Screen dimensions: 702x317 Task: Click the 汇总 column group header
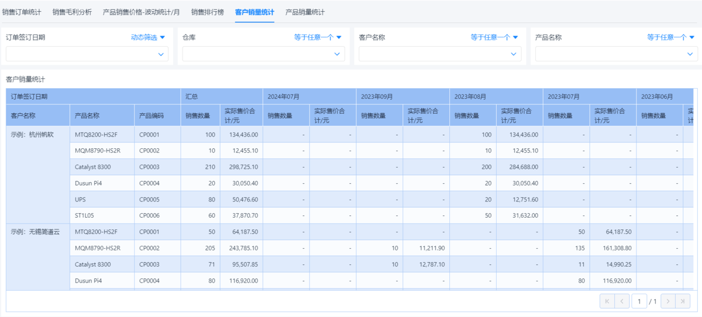222,96
